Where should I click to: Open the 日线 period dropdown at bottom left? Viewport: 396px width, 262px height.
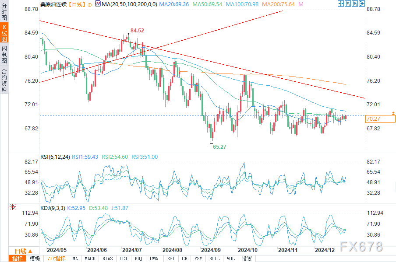tap(23, 251)
